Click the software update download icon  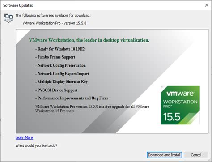(x=8, y=18)
